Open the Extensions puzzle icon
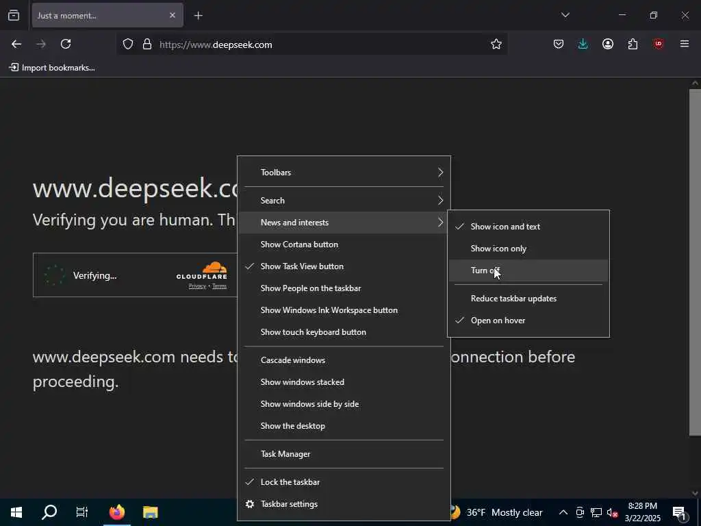 [633, 44]
